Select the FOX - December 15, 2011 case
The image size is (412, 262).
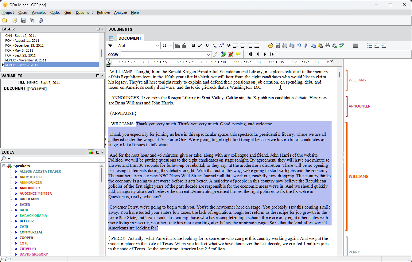click(x=24, y=45)
